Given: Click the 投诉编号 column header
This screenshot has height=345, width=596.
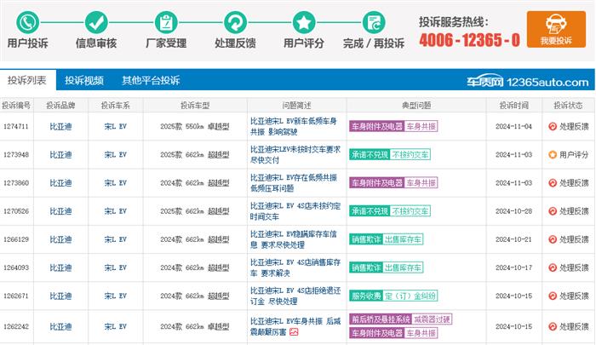Looking at the screenshot, I should [x=16, y=106].
